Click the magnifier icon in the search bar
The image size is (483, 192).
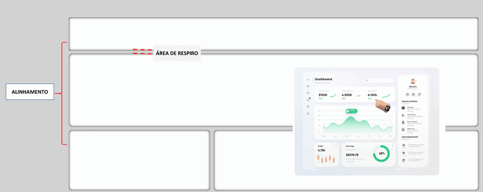coord(367,80)
